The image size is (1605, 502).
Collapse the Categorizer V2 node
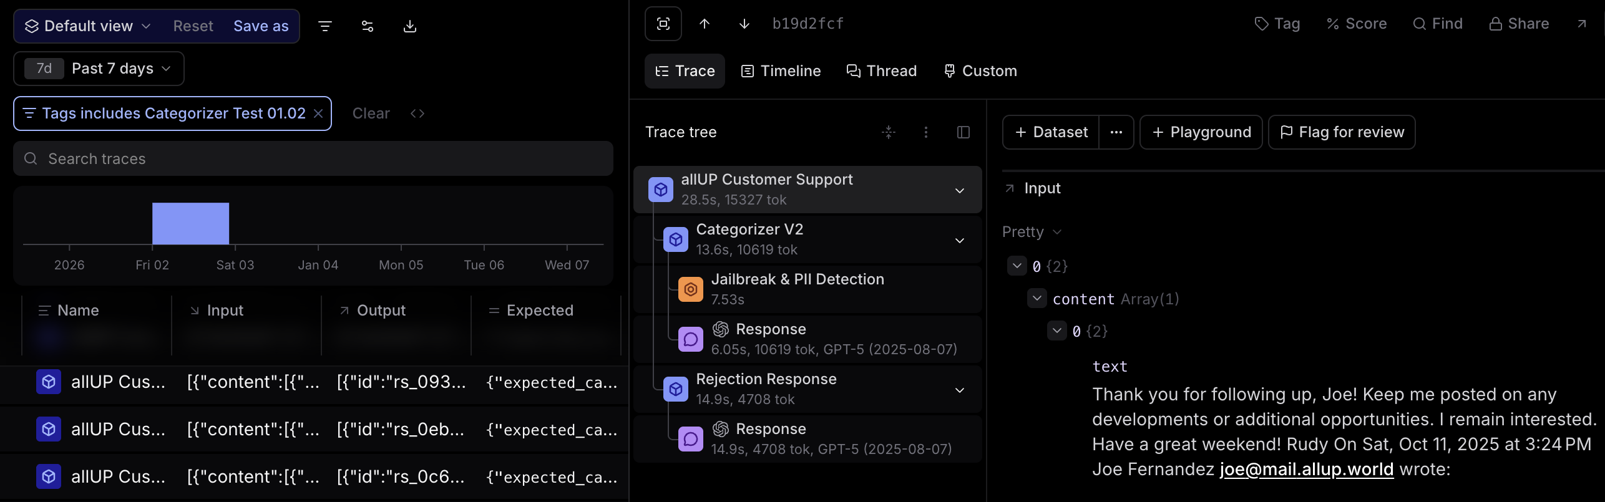tap(960, 240)
